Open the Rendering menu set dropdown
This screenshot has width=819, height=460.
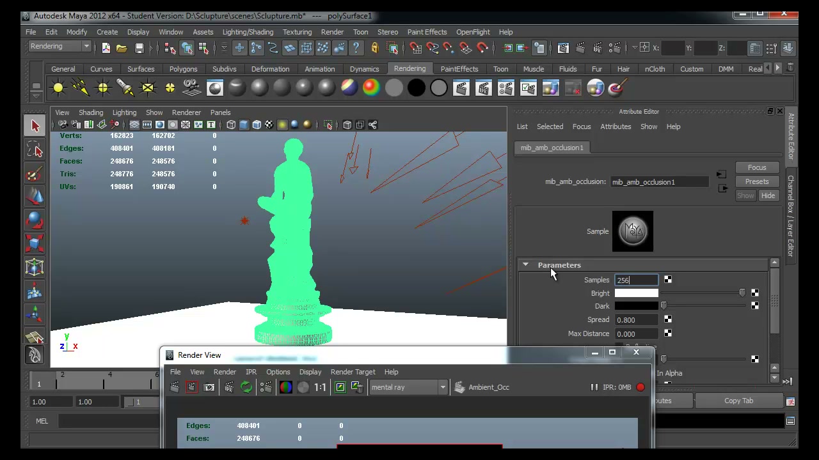tap(60, 47)
